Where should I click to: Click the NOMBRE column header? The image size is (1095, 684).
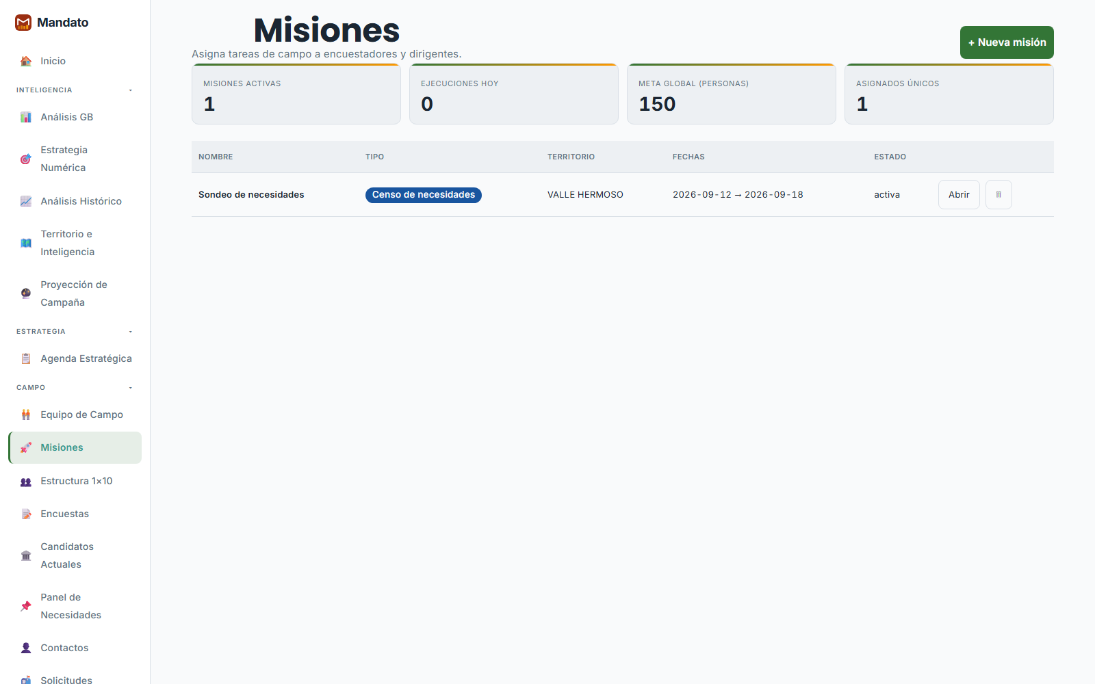click(x=216, y=157)
